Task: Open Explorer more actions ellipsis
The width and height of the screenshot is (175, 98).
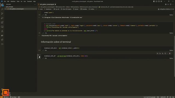Action: pos(35,4)
